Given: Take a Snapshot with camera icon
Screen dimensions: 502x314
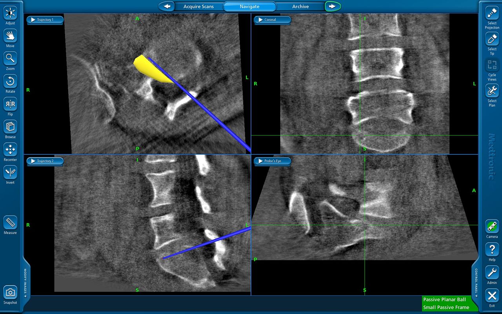Looking at the screenshot, I should 10,293.
